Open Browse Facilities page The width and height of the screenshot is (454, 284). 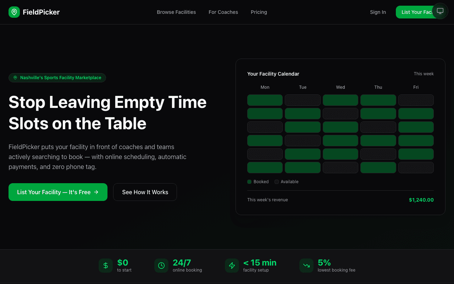tap(176, 12)
